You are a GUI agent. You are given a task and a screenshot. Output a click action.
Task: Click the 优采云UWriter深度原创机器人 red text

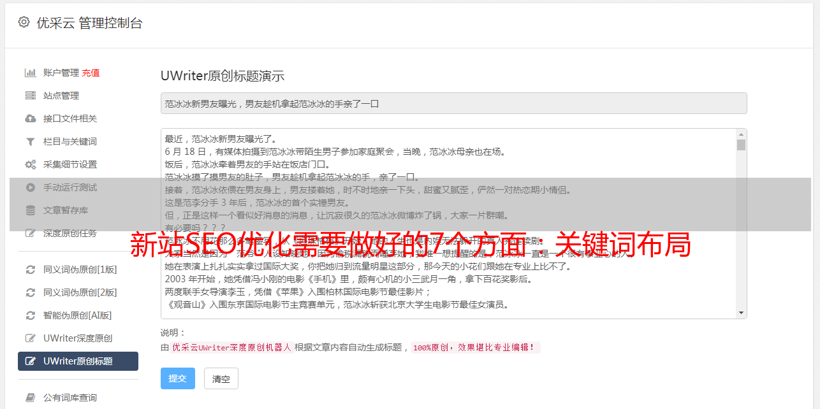231,348
